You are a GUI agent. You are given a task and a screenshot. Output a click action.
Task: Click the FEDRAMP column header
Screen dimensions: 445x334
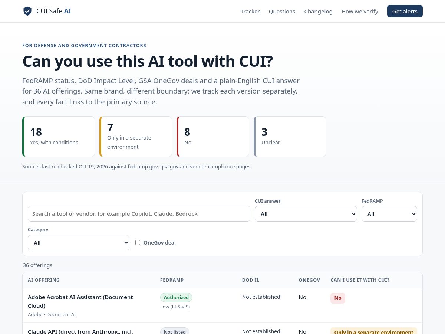coord(172,280)
